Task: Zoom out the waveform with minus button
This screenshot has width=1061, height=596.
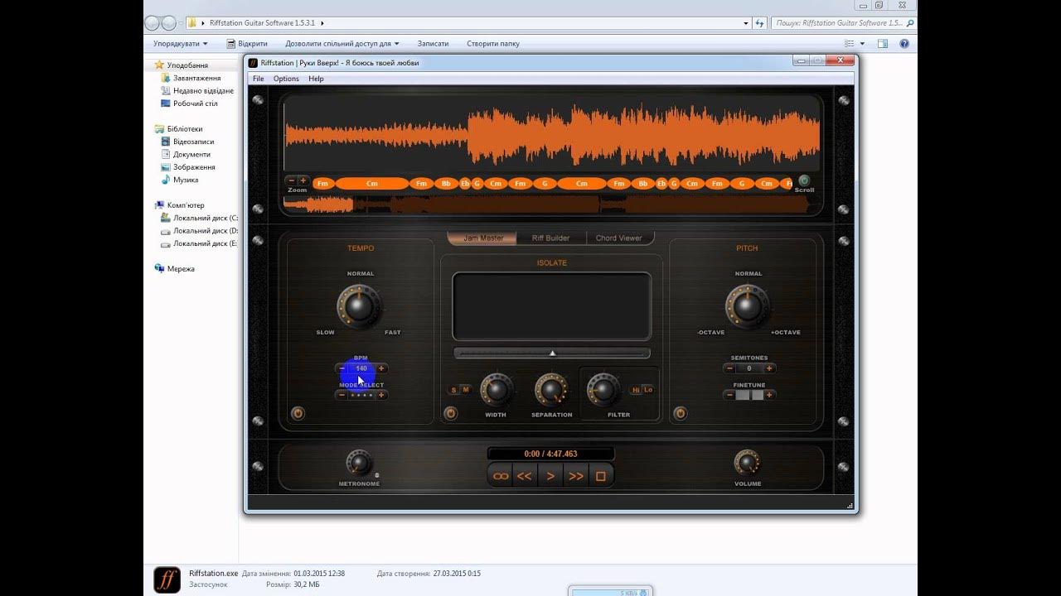Action: tap(291, 180)
